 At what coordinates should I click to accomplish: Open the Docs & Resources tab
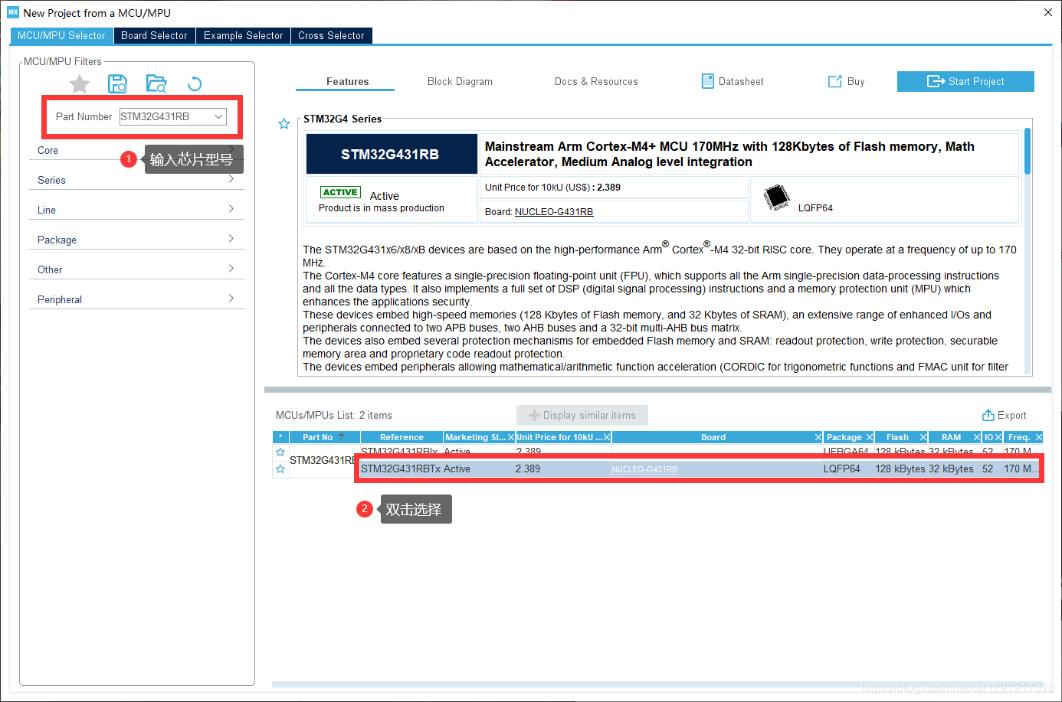[x=596, y=81]
